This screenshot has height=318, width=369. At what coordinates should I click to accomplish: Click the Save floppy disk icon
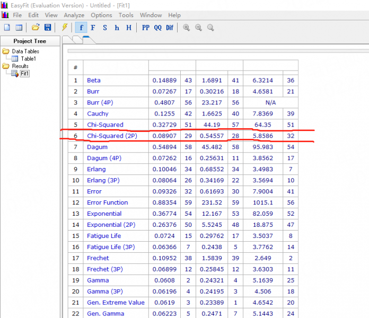click(47, 28)
